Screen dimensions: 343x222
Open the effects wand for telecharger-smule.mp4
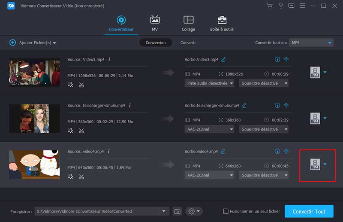(x=71, y=131)
